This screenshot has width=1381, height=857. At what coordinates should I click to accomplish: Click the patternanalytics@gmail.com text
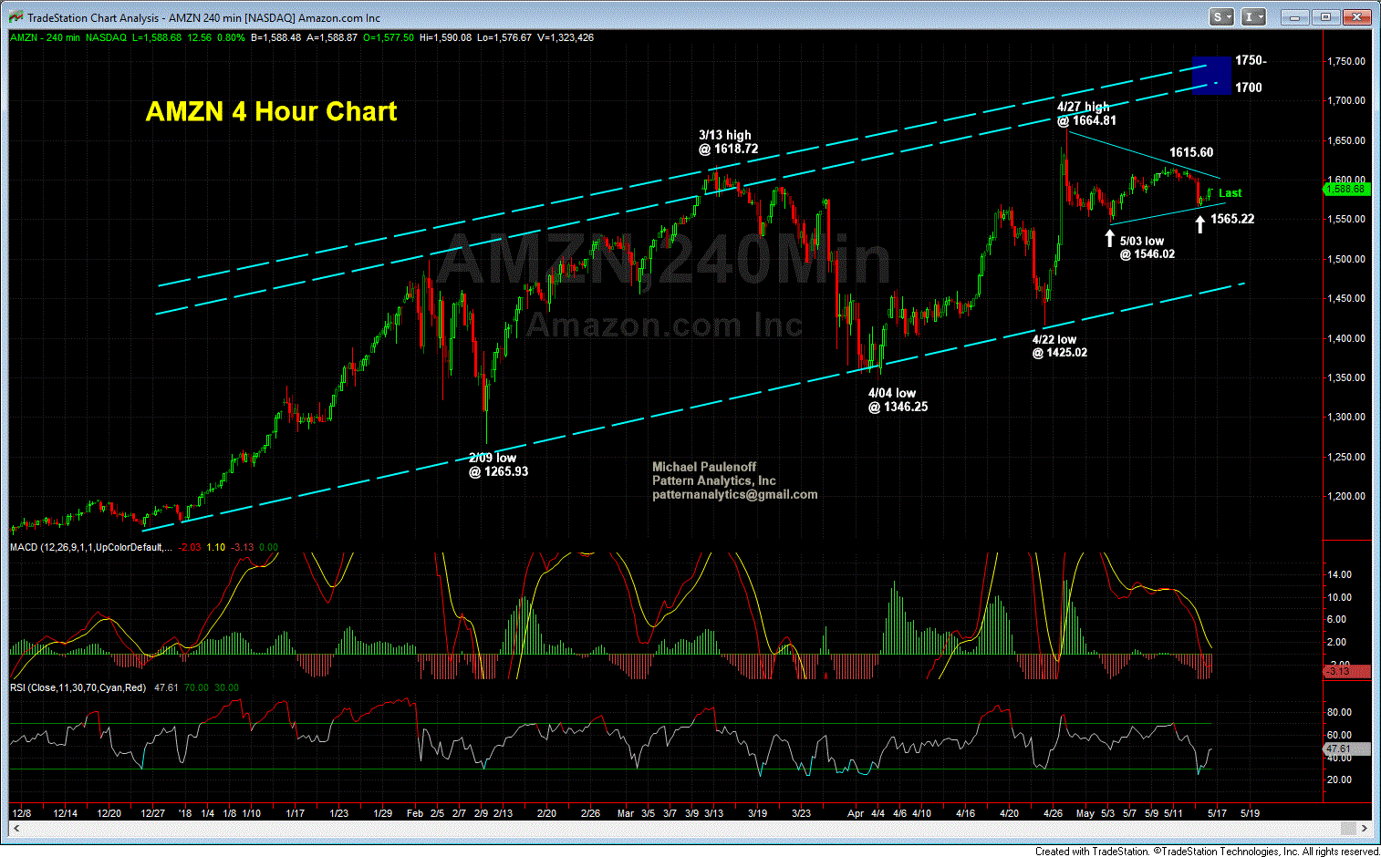735,495
